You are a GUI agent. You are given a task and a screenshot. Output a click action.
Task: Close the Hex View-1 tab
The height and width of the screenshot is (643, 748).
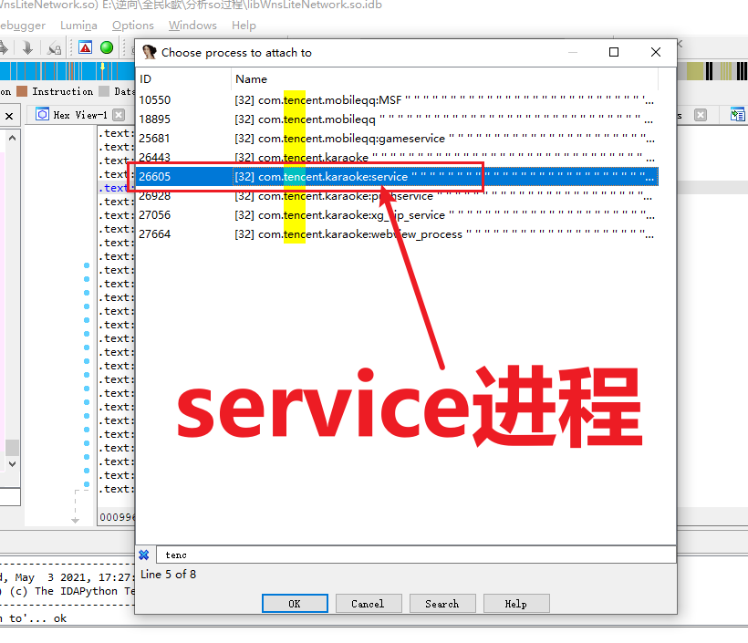click(119, 115)
